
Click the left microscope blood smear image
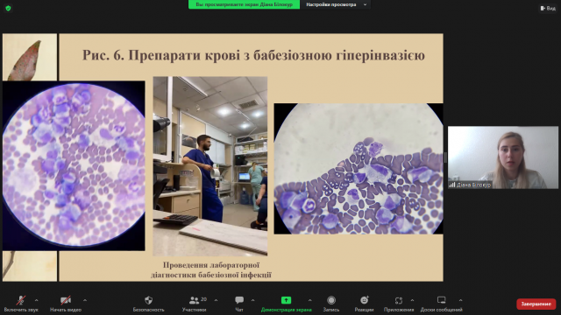click(x=74, y=165)
